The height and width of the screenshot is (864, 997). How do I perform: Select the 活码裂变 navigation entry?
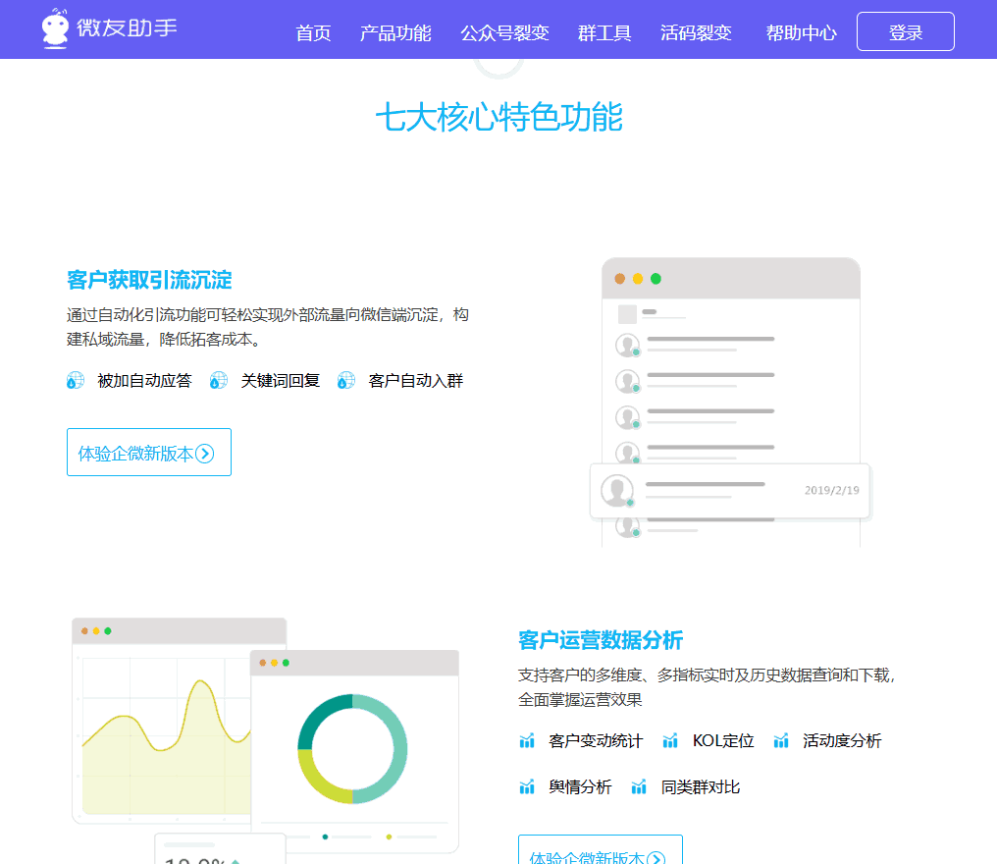click(696, 31)
